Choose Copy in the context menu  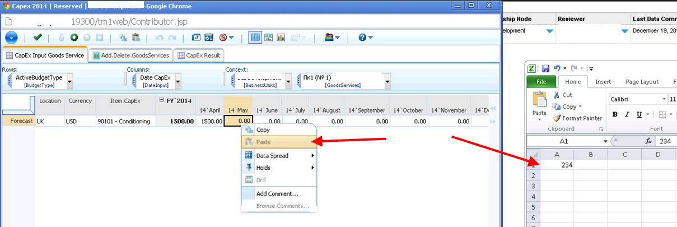(278, 130)
